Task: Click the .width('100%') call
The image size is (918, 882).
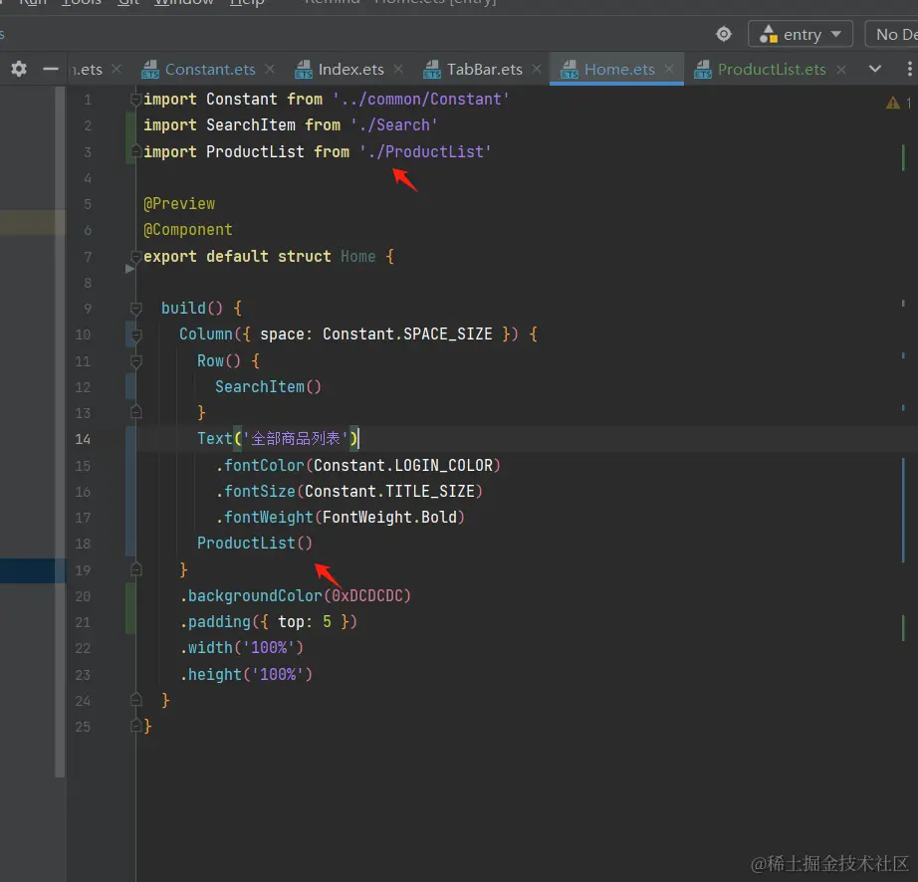Action: coord(241,647)
